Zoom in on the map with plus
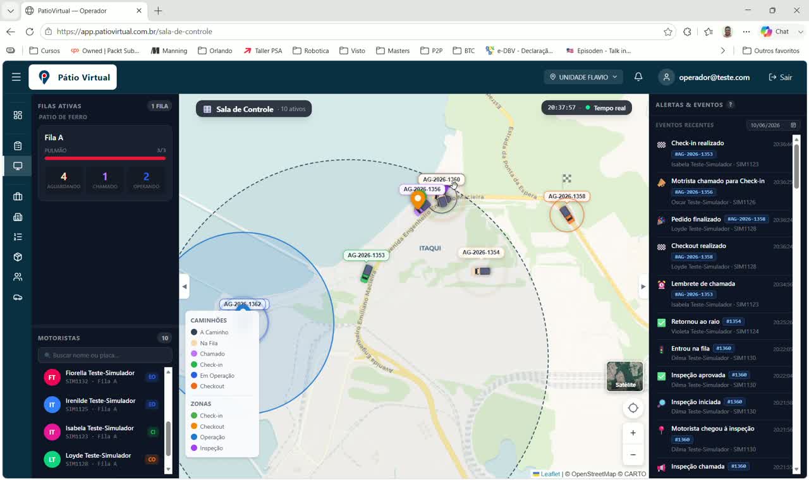 click(633, 433)
